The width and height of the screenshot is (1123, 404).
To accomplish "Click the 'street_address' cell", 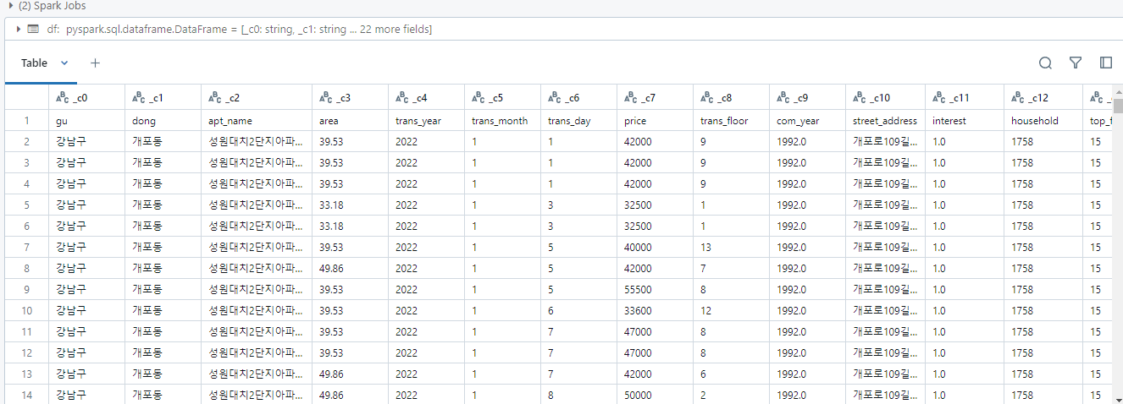I will [x=885, y=121].
